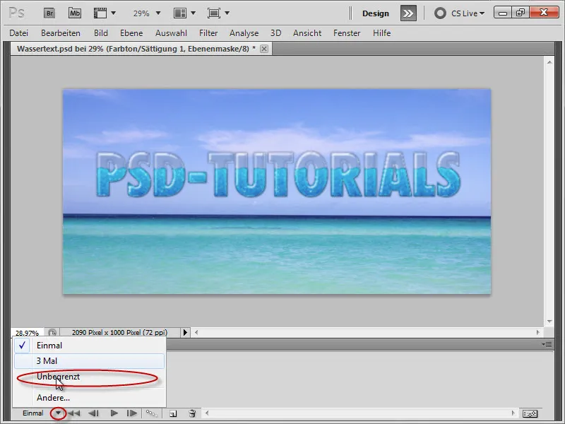Open the animation panel flyout menu

[547, 344]
